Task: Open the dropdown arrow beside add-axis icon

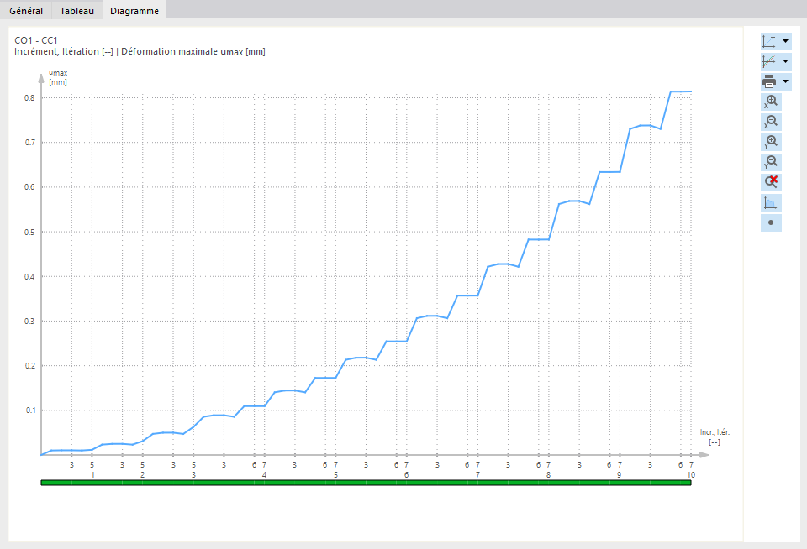Action: [x=785, y=41]
